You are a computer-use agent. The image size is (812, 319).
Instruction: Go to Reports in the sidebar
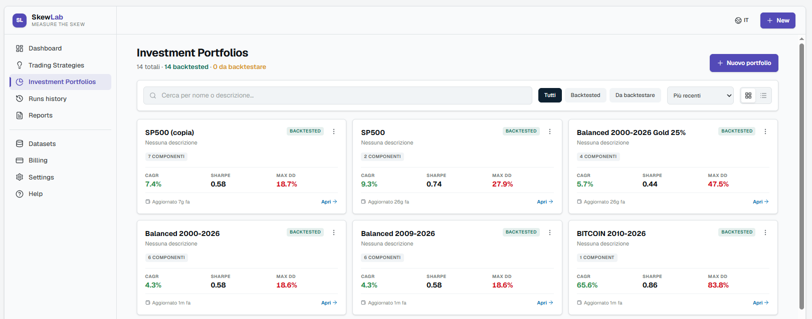point(60,115)
